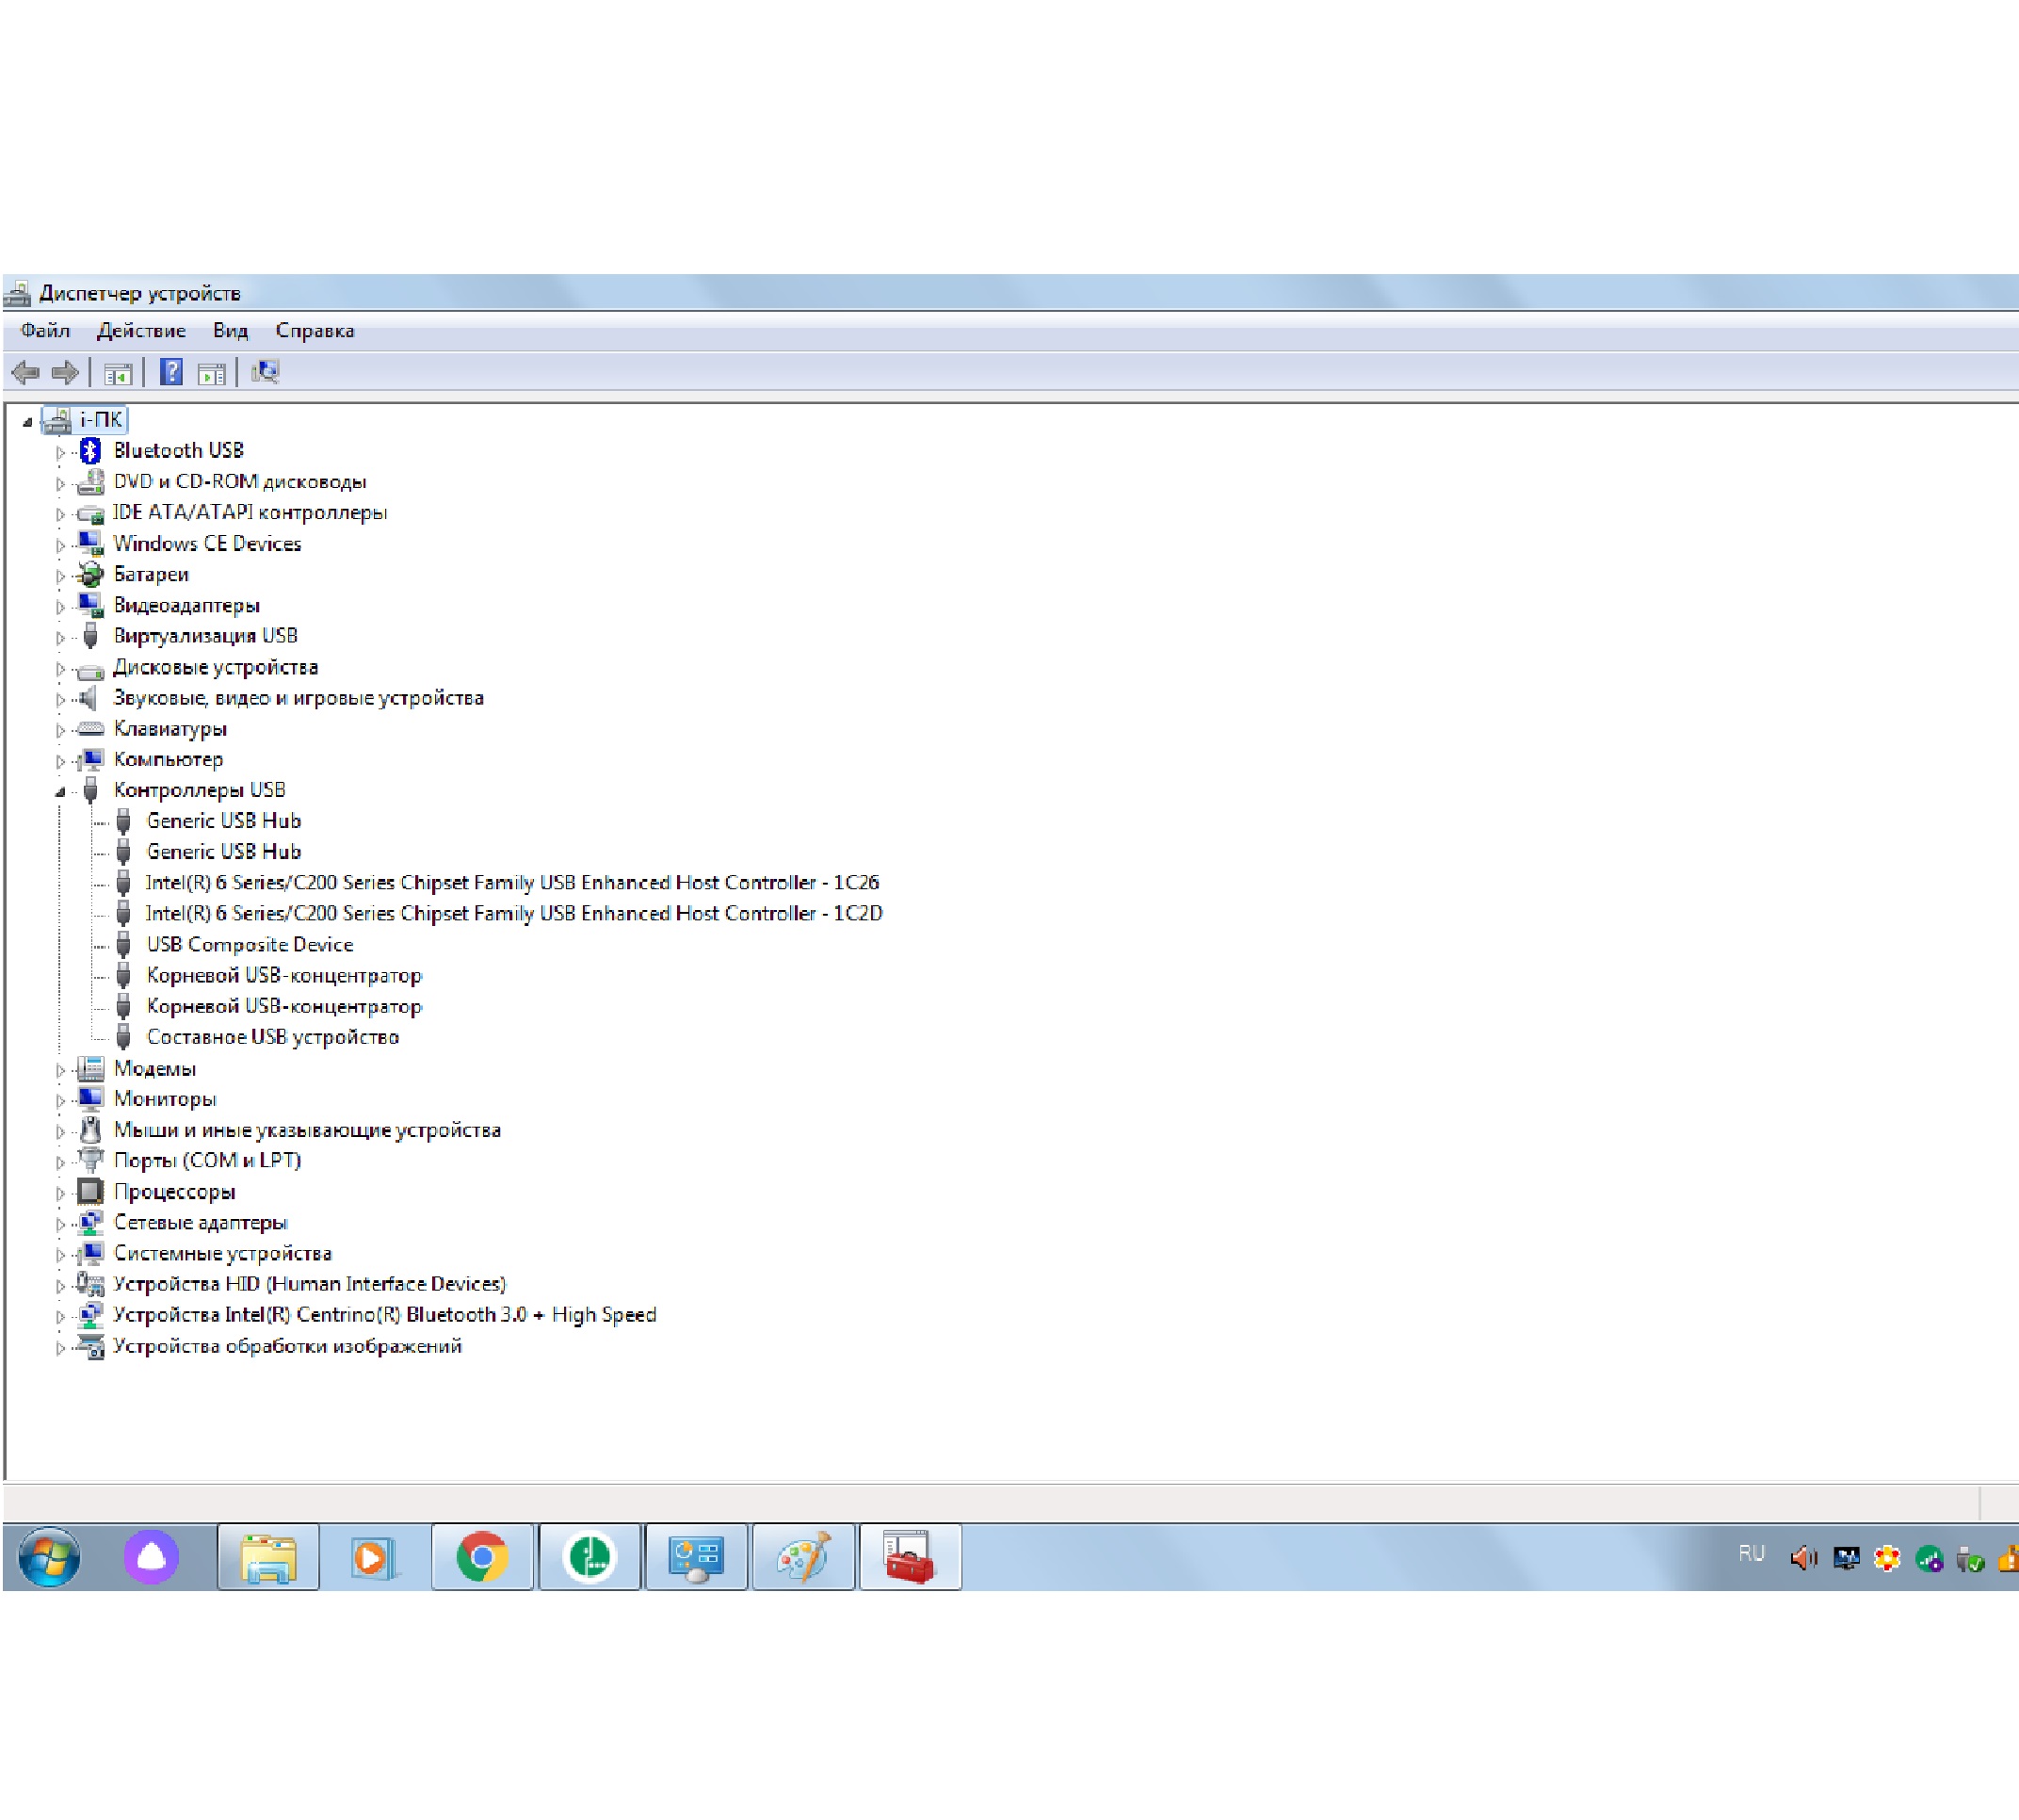Open the Файл menu
The image size is (2019, 1820).
tap(45, 331)
